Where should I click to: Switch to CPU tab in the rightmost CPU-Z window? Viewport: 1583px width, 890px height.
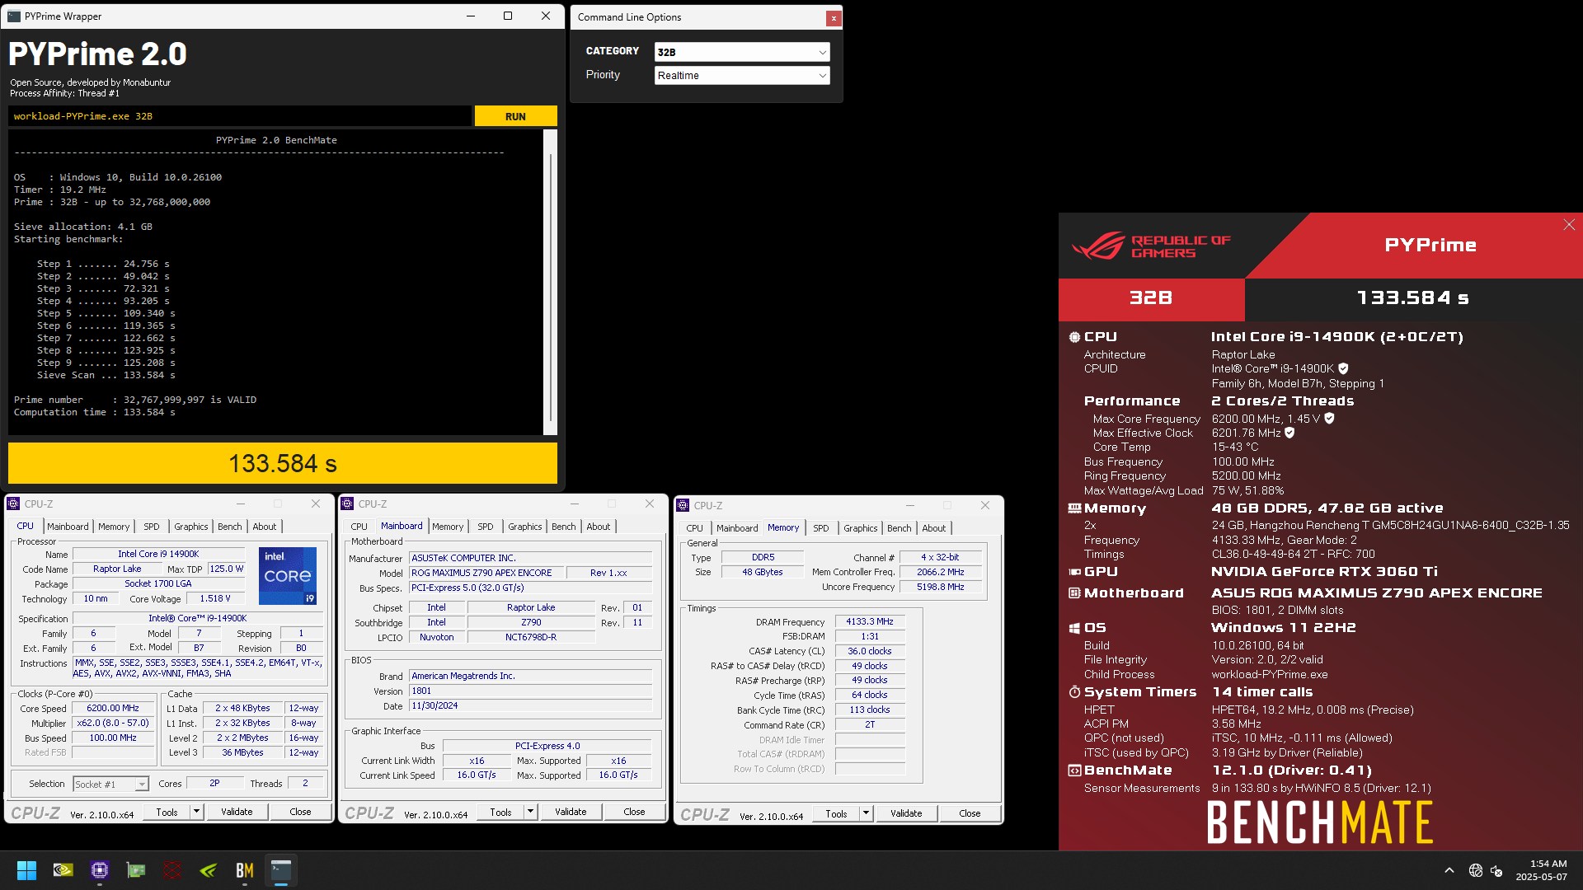[x=695, y=528]
